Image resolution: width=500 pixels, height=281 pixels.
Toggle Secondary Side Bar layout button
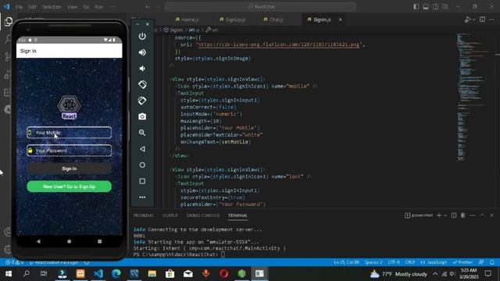pyautogui.click(x=435, y=7)
